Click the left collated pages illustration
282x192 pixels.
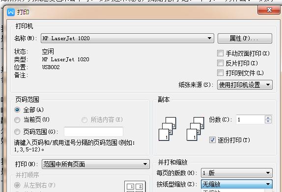point(167,129)
